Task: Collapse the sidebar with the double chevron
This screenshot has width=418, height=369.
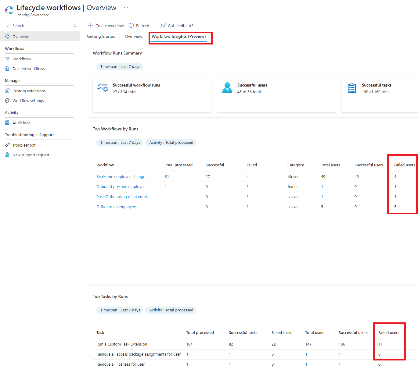Action: coord(75,26)
